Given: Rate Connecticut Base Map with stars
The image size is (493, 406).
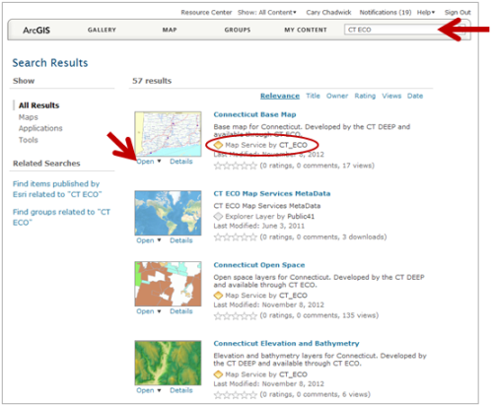Looking at the screenshot, I should [235, 166].
